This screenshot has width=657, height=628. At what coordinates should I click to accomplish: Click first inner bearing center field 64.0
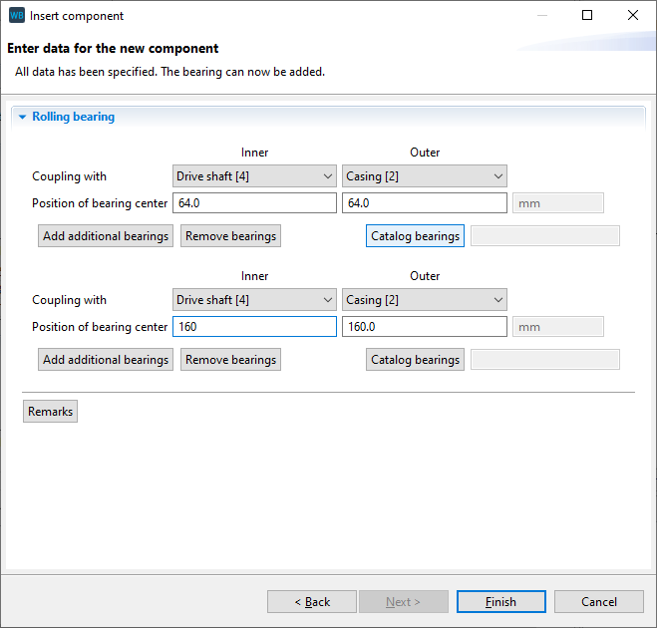(x=254, y=203)
